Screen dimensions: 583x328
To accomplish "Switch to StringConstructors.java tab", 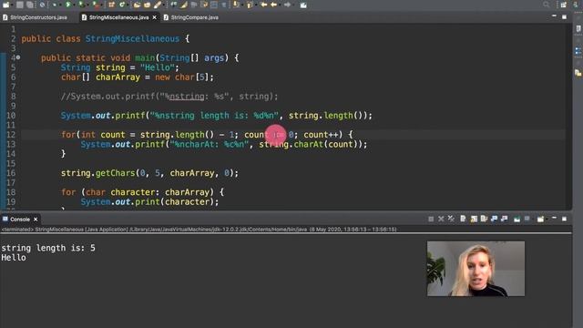I will click(x=35, y=17).
